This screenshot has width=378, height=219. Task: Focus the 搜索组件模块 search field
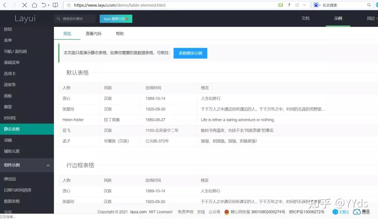tap(75, 19)
